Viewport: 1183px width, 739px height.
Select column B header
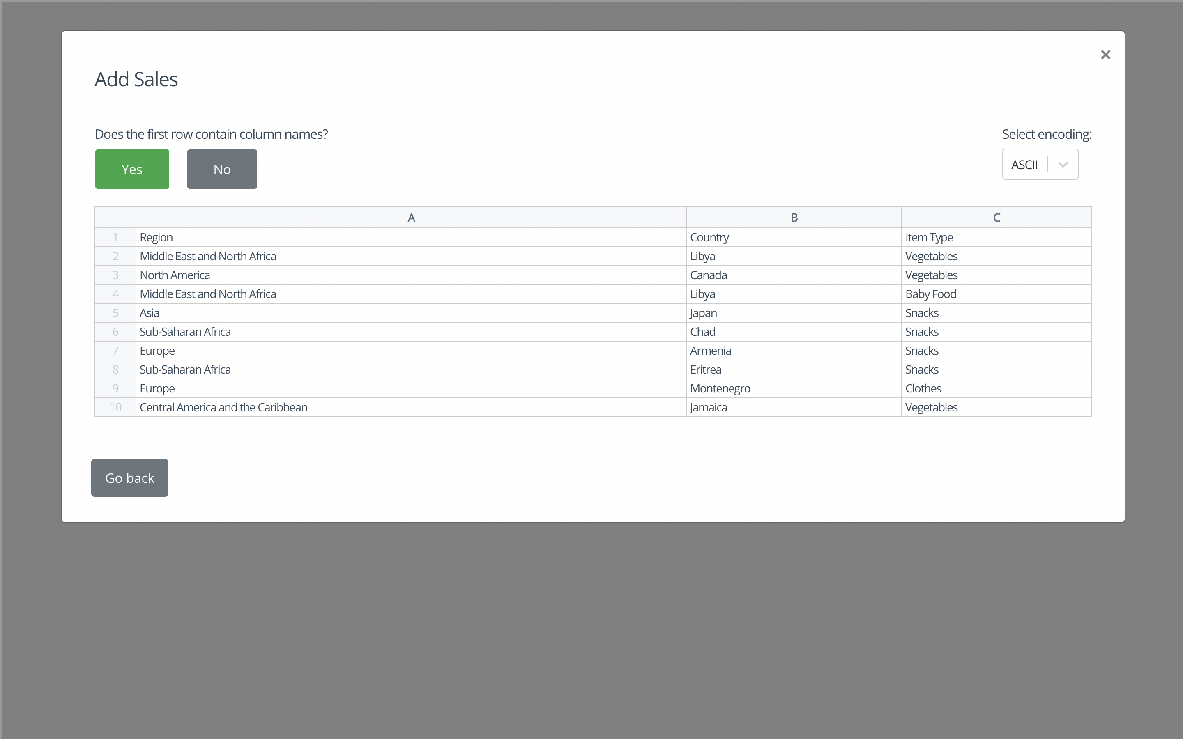pyautogui.click(x=794, y=218)
